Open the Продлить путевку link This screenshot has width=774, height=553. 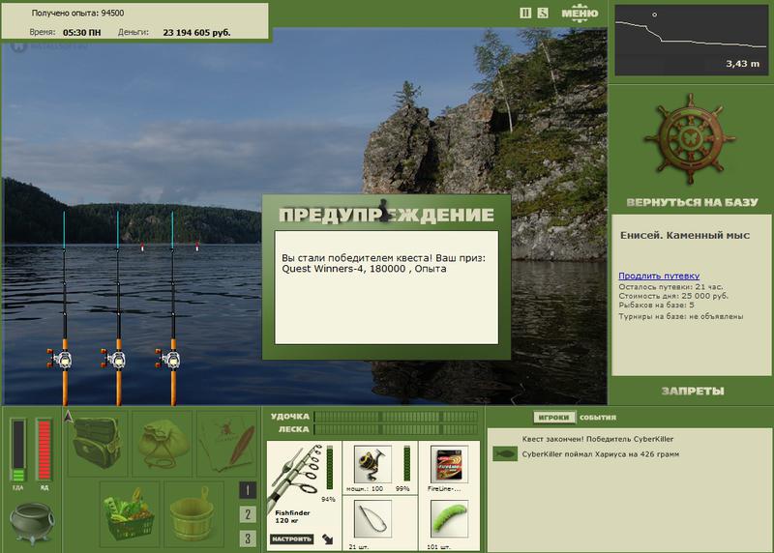point(659,276)
